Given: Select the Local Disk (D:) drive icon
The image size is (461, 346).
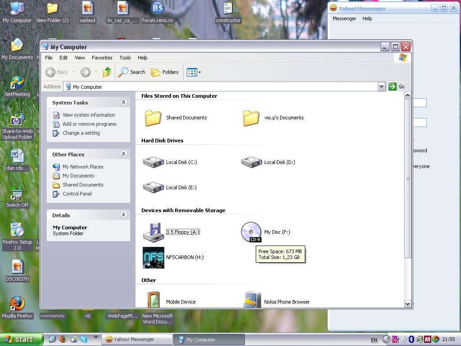Looking at the screenshot, I should click(x=251, y=162).
